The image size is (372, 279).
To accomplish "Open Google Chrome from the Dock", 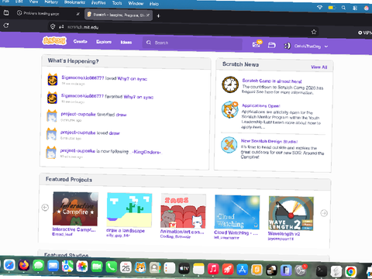I will pos(350,272).
